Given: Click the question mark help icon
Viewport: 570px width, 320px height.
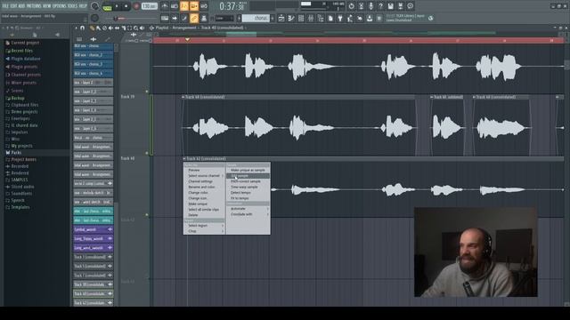Looking at the screenshot, I should click(x=380, y=6).
